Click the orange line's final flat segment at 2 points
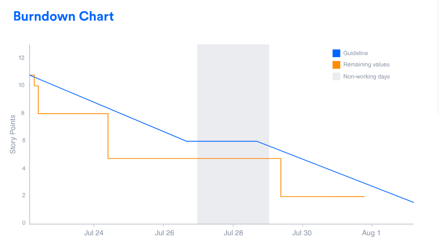This screenshot has width=439, height=248. point(323,197)
